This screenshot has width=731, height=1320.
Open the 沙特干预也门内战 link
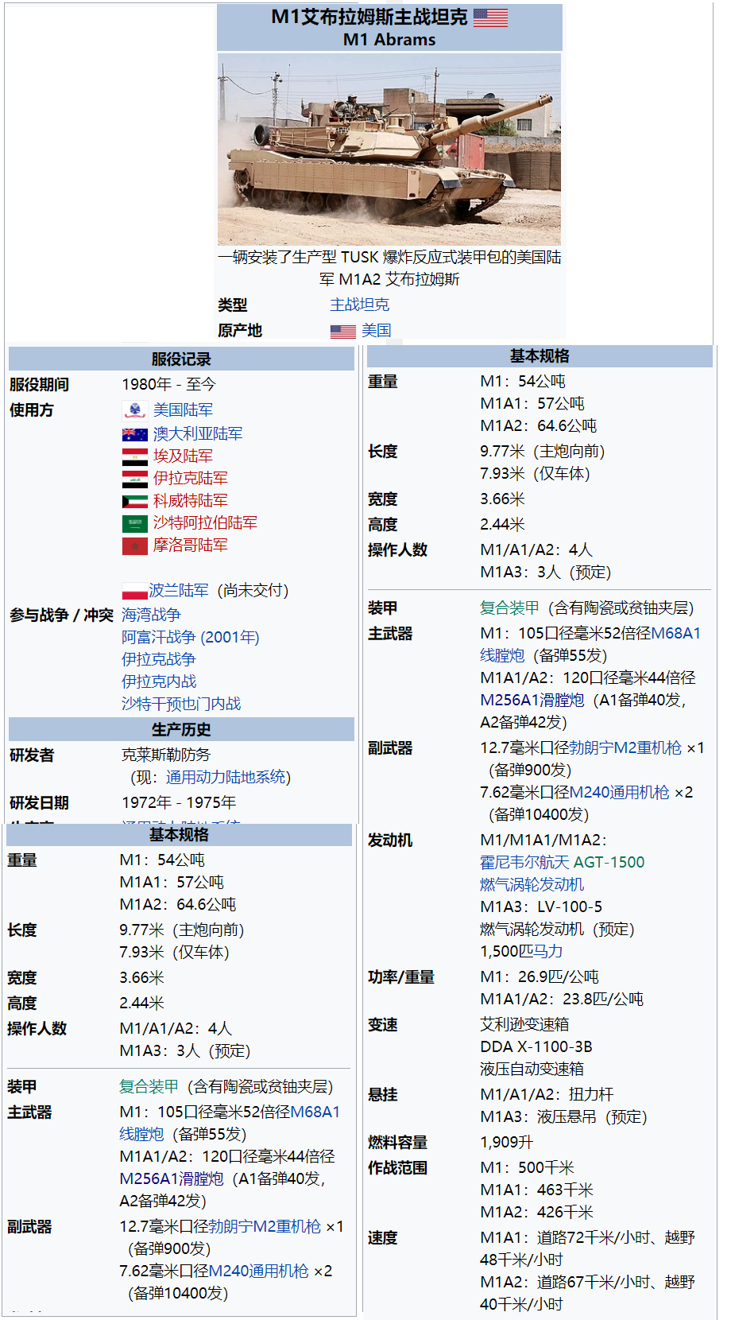[x=181, y=704]
